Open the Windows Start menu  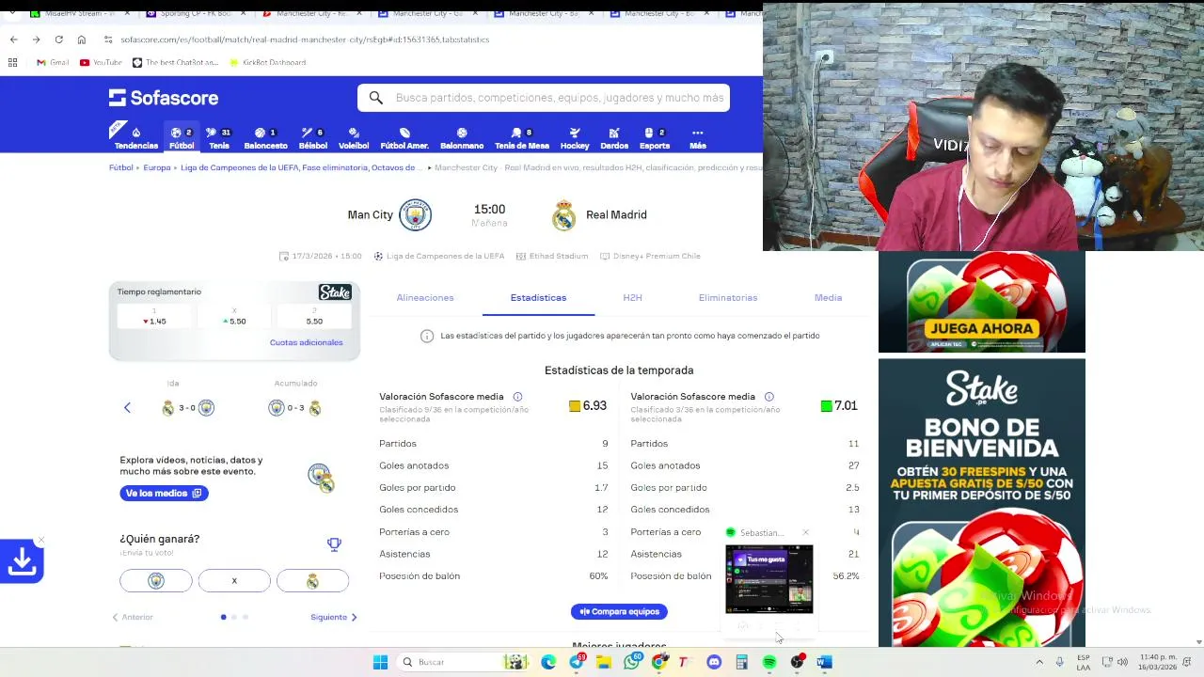pos(380,662)
